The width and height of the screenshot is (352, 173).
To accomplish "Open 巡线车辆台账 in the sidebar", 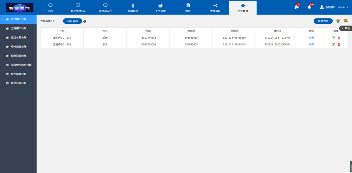I will (x=18, y=38).
